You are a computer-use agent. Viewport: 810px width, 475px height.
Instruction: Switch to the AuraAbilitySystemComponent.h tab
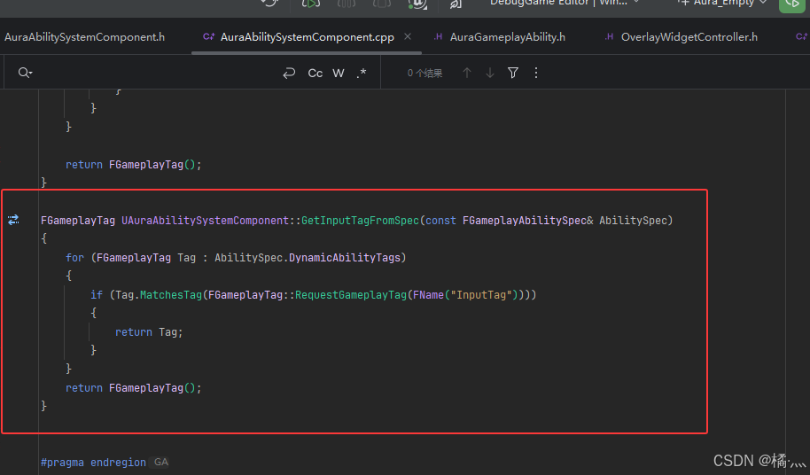point(85,37)
